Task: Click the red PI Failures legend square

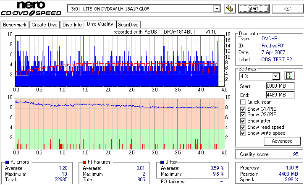Action: tap(84, 162)
